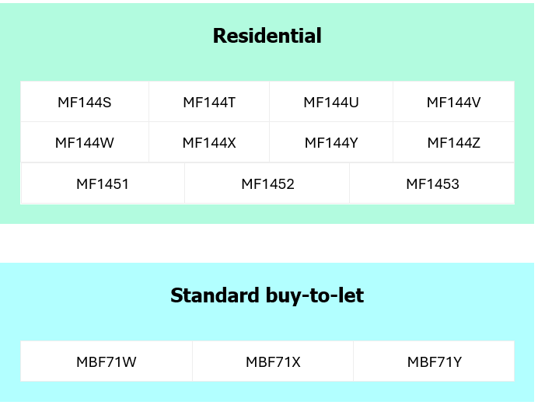Select product code MF144V
Screen dimensions: 538x405
pyautogui.click(x=453, y=102)
